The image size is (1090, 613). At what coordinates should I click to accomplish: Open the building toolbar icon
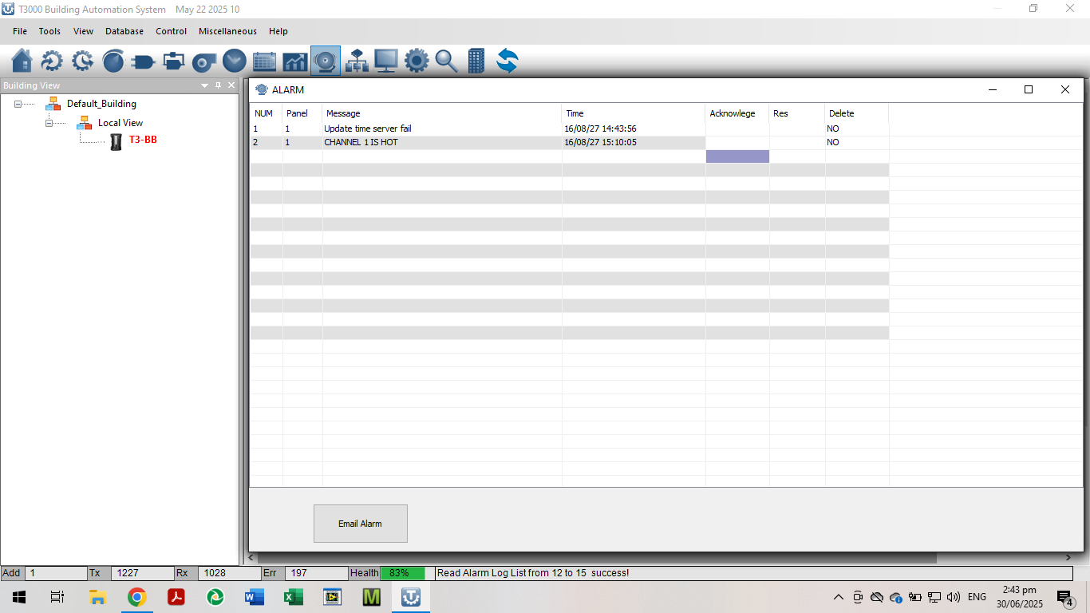(x=476, y=61)
